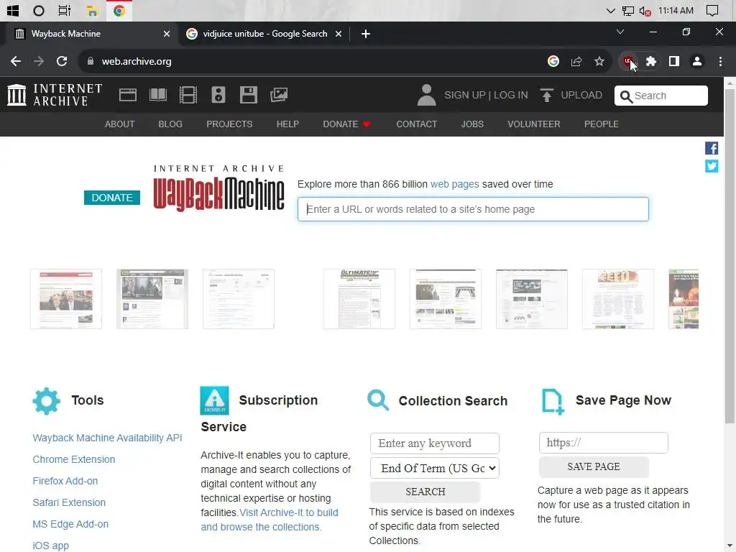Click the Collection Search SEARCH button
This screenshot has height=552, width=736.
coord(425,492)
